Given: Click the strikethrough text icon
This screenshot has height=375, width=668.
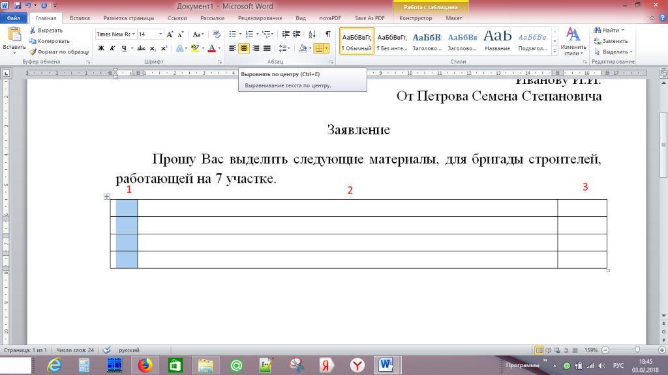Looking at the screenshot, I should [x=142, y=48].
